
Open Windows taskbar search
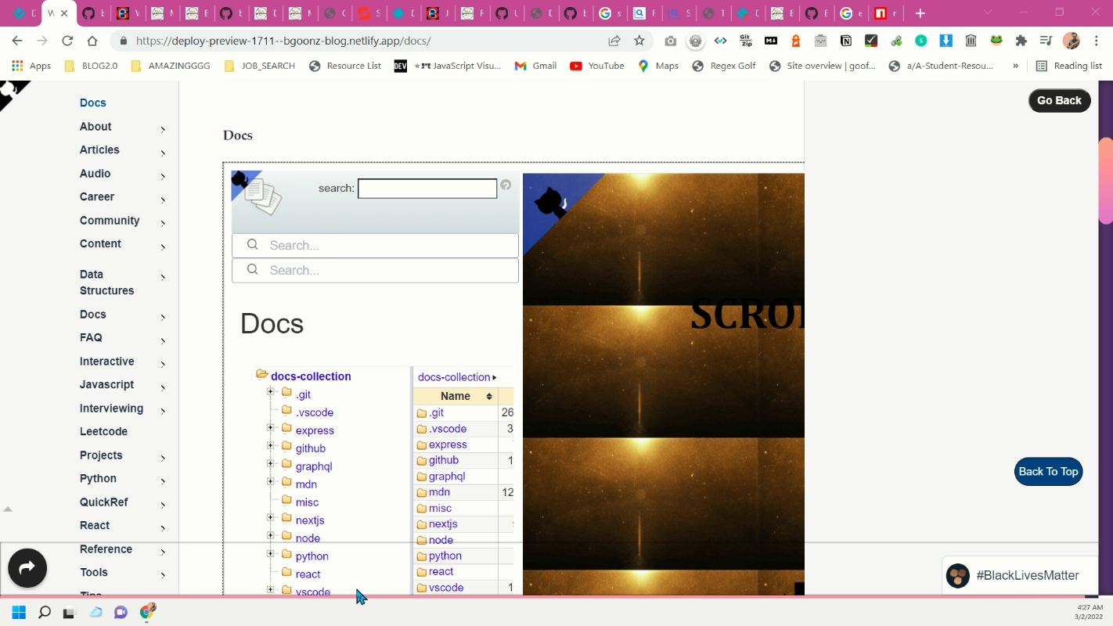[45, 612]
